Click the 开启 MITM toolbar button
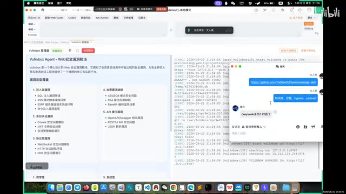 pyautogui.click(x=34, y=18)
